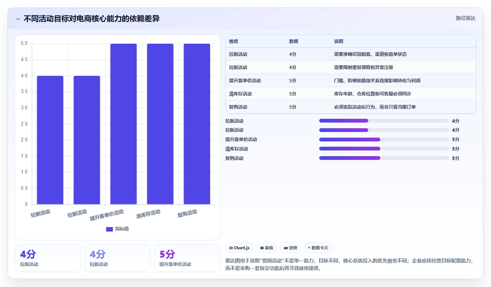This screenshot has width=491, height=287.
Task: Click the 复购活动 label in the progress list
Action: [234, 158]
